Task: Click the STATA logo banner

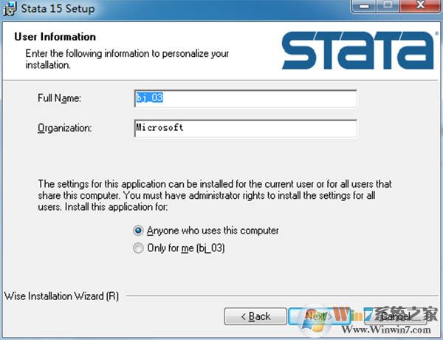Action: 357,49
